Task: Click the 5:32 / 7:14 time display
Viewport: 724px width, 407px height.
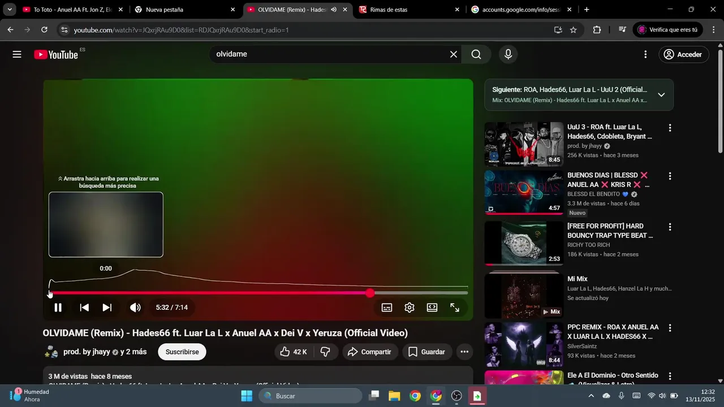Action: (172, 308)
